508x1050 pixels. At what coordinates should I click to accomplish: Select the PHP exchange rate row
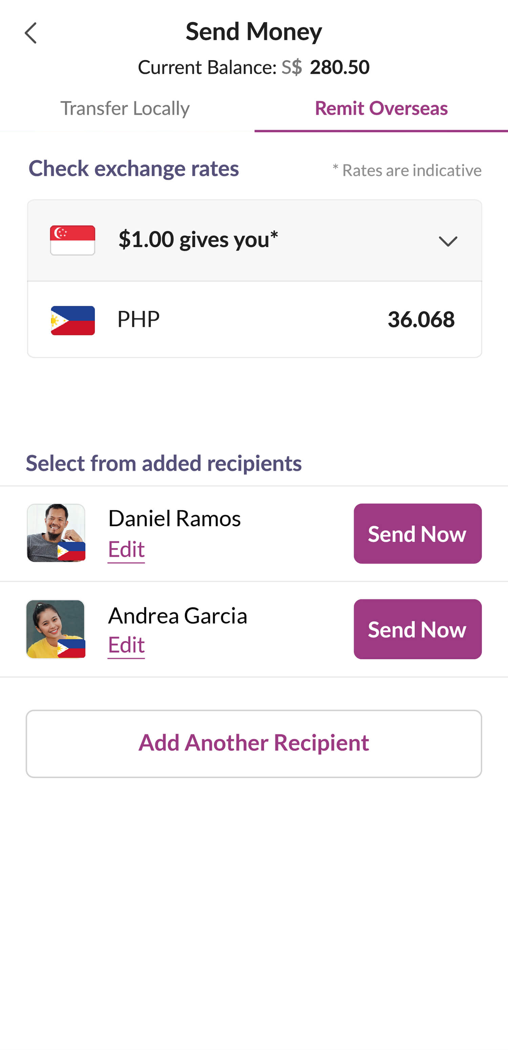(254, 319)
